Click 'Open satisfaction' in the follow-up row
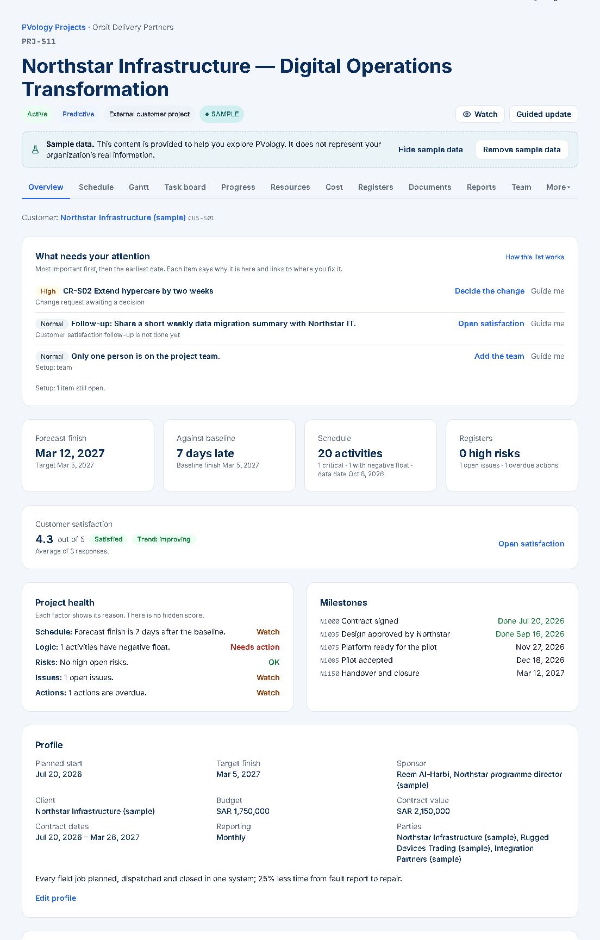The width and height of the screenshot is (600, 940). tap(491, 323)
